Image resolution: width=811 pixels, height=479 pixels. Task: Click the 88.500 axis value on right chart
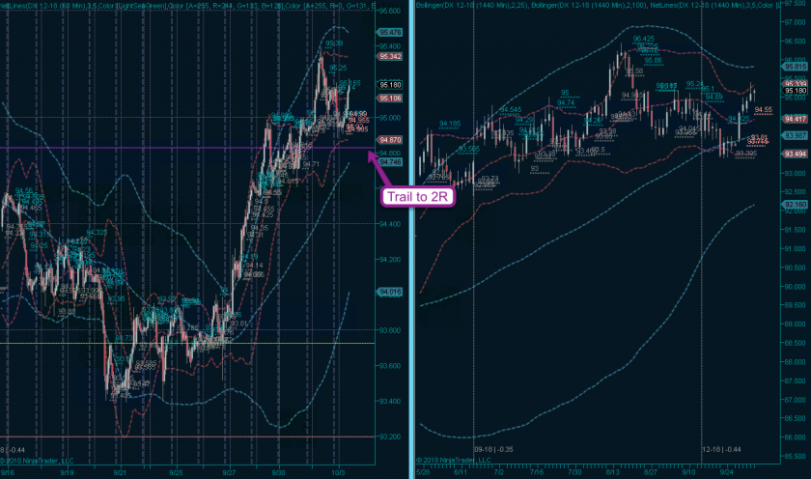(795, 343)
